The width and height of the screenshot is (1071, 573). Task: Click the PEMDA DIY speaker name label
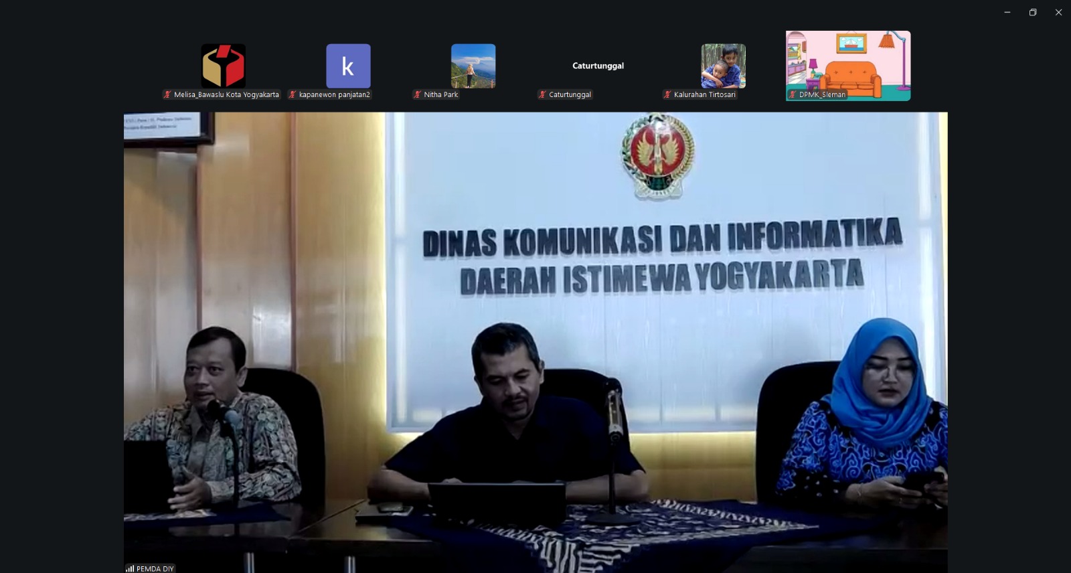coord(155,568)
